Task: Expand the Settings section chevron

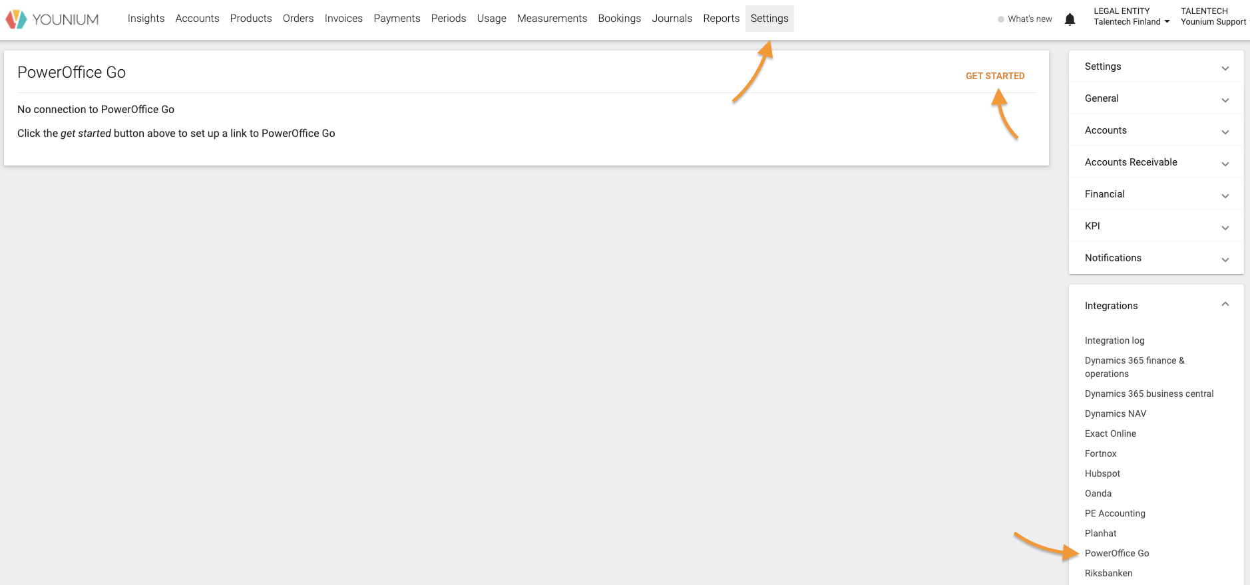Action: (x=1225, y=68)
